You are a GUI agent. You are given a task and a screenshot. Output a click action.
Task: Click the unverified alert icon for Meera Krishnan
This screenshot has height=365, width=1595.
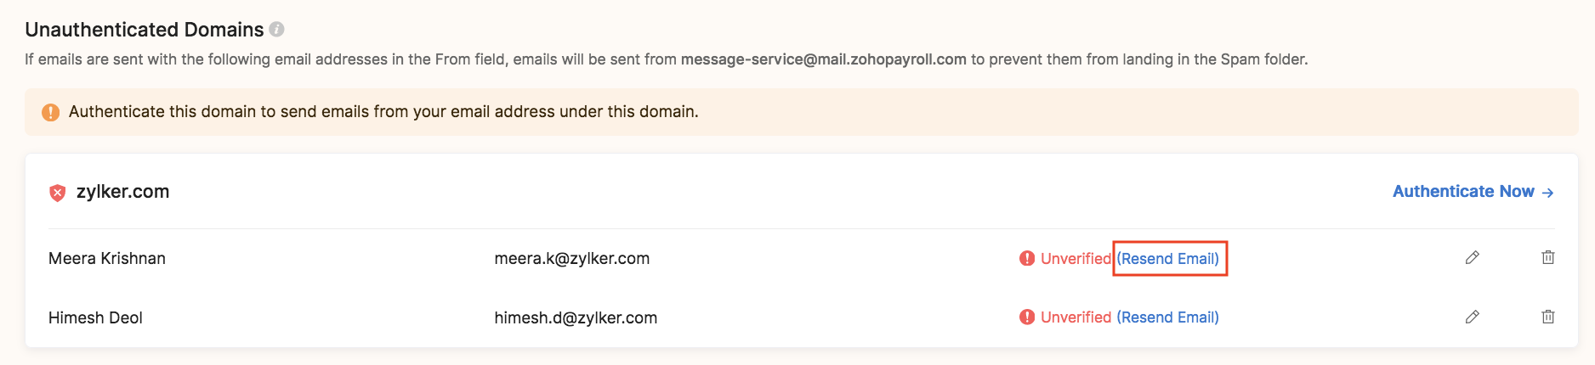(1027, 259)
